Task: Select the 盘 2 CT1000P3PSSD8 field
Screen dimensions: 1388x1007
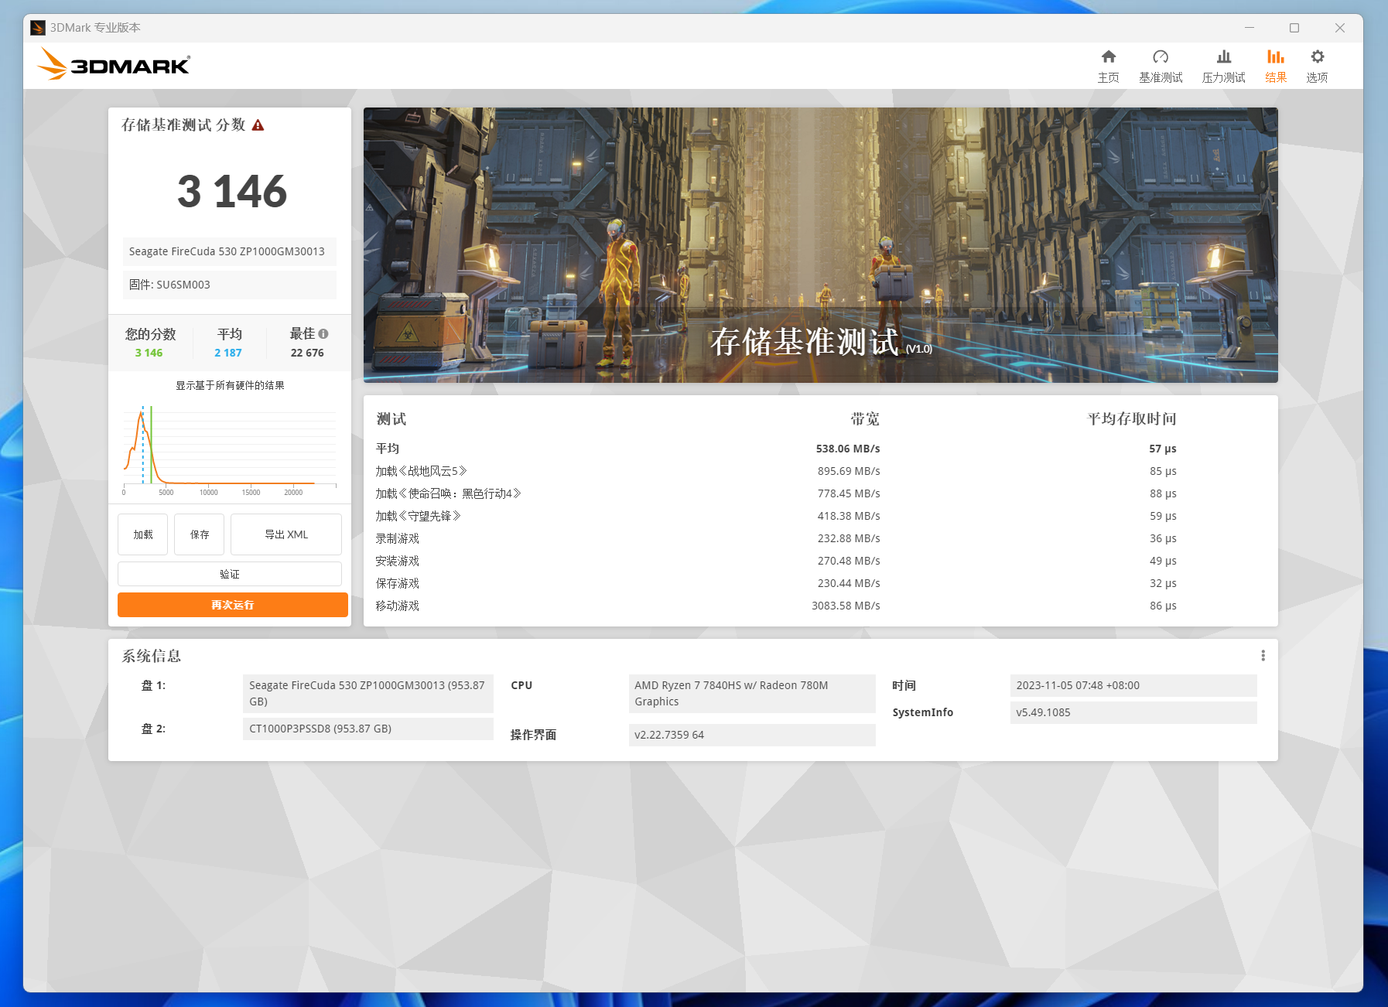Action: (x=368, y=729)
